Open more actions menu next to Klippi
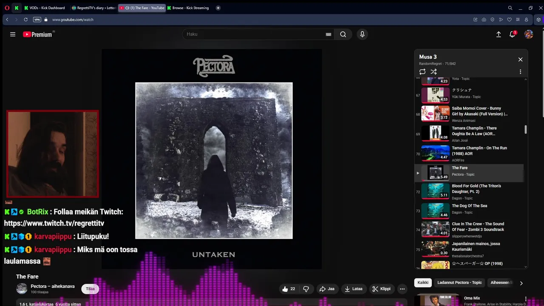This screenshot has height=306, width=544. click(x=402, y=289)
